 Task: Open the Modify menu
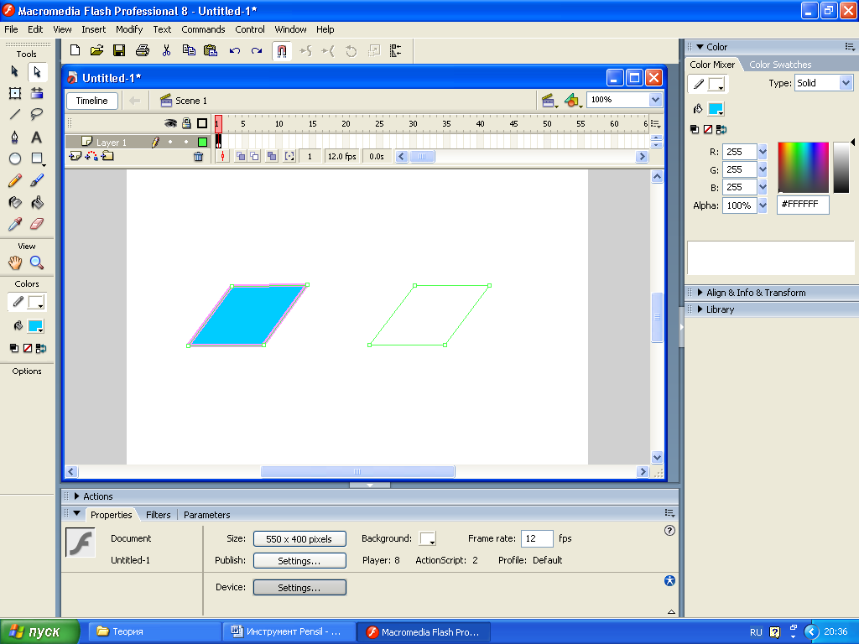[x=129, y=29]
